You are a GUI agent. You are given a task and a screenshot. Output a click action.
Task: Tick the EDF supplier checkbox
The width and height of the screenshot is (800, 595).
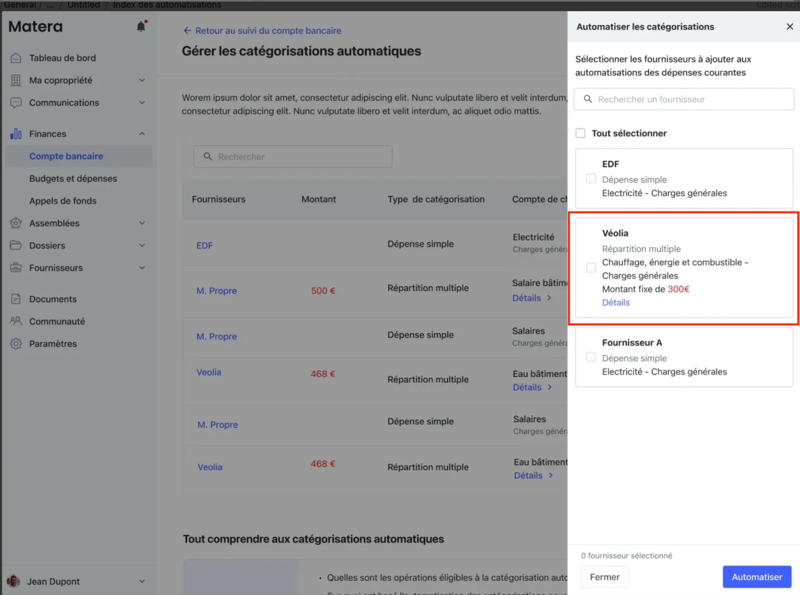(591, 178)
